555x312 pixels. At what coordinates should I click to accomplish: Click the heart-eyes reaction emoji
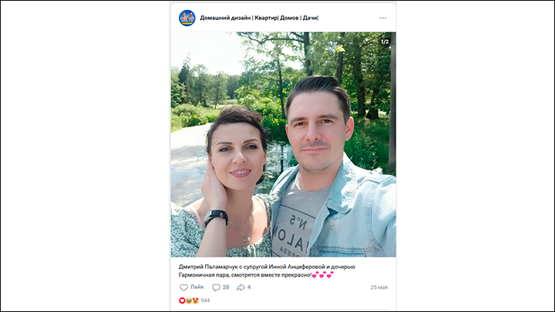[x=195, y=300]
